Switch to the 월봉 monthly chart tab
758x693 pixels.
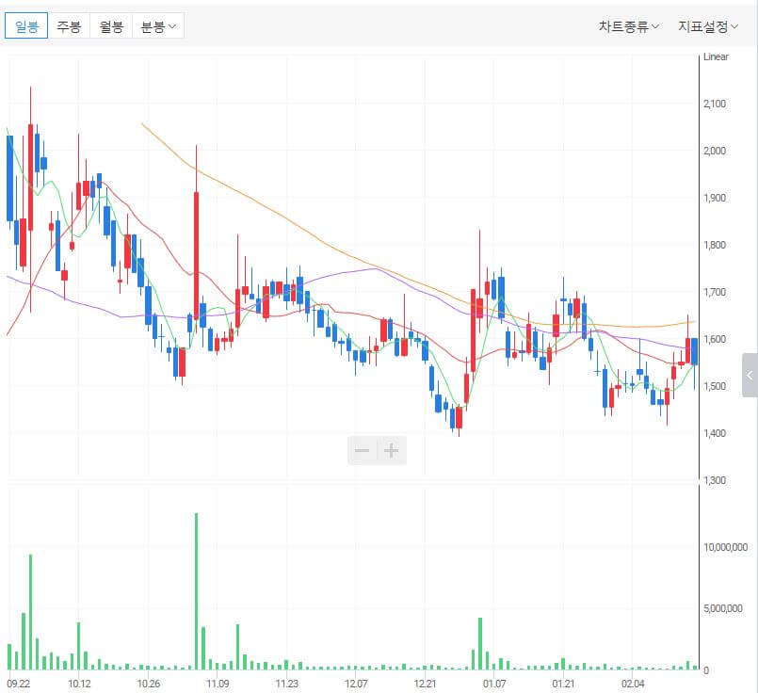pos(111,25)
